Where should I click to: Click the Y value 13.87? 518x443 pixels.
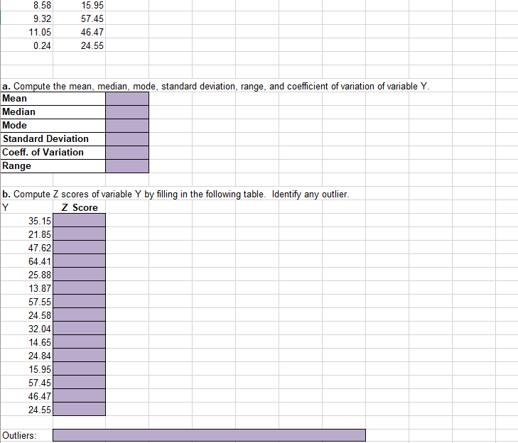[x=40, y=288]
